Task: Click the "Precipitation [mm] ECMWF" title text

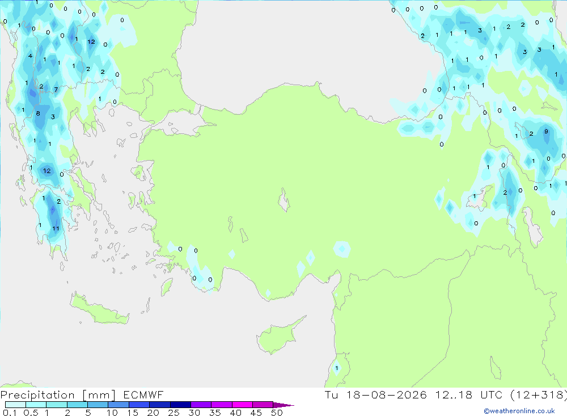Action: pyautogui.click(x=82, y=395)
